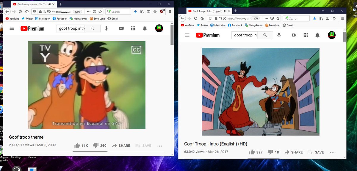This screenshot has width=357, height=171.
Task: Like the Goof Troop Intro (English) video
Action: coord(256,152)
